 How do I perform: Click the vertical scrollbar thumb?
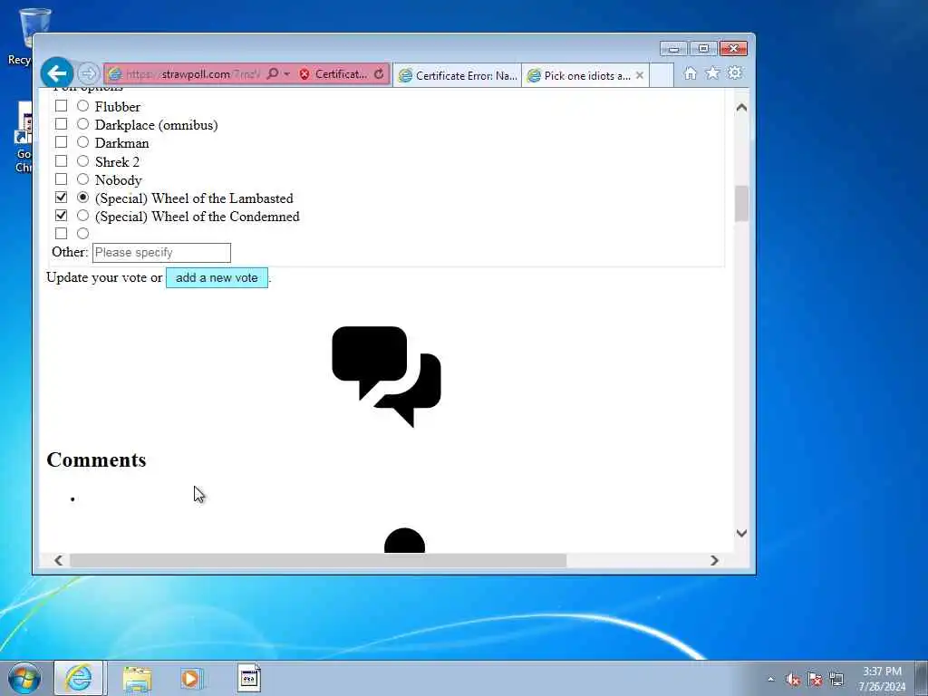click(x=741, y=204)
